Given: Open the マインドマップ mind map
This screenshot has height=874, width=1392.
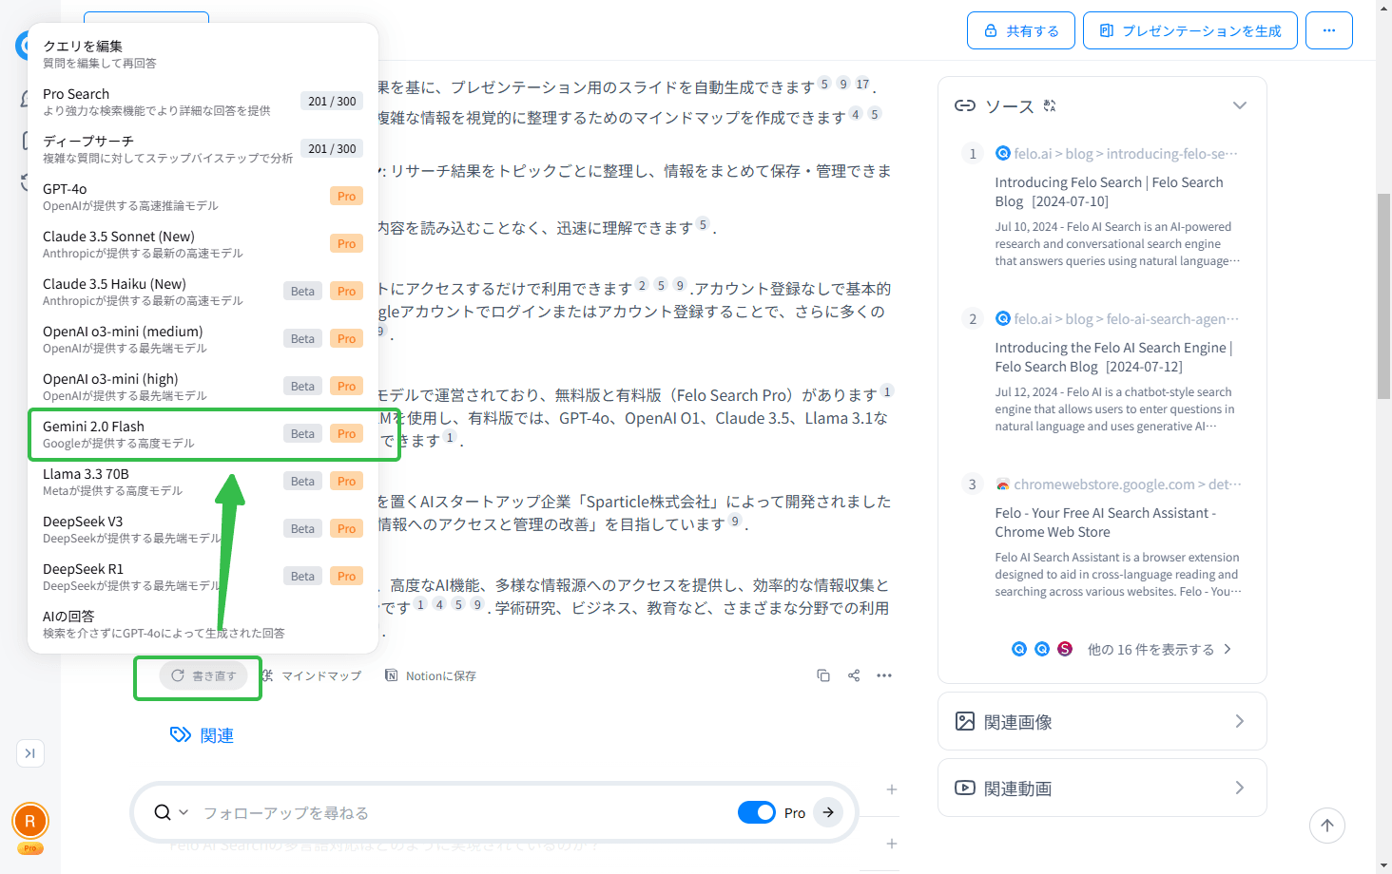Looking at the screenshot, I should (312, 675).
